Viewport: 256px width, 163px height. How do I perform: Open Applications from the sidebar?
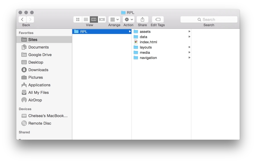pyautogui.click(x=44, y=85)
